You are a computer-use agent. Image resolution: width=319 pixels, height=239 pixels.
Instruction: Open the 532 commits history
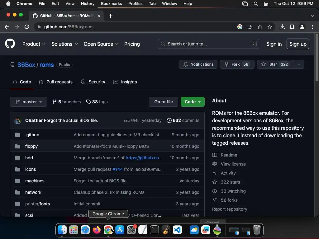click(183, 120)
